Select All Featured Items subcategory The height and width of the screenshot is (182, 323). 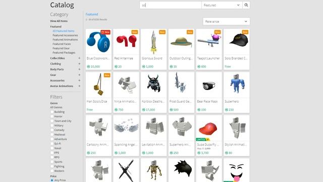(x=64, y=31)
